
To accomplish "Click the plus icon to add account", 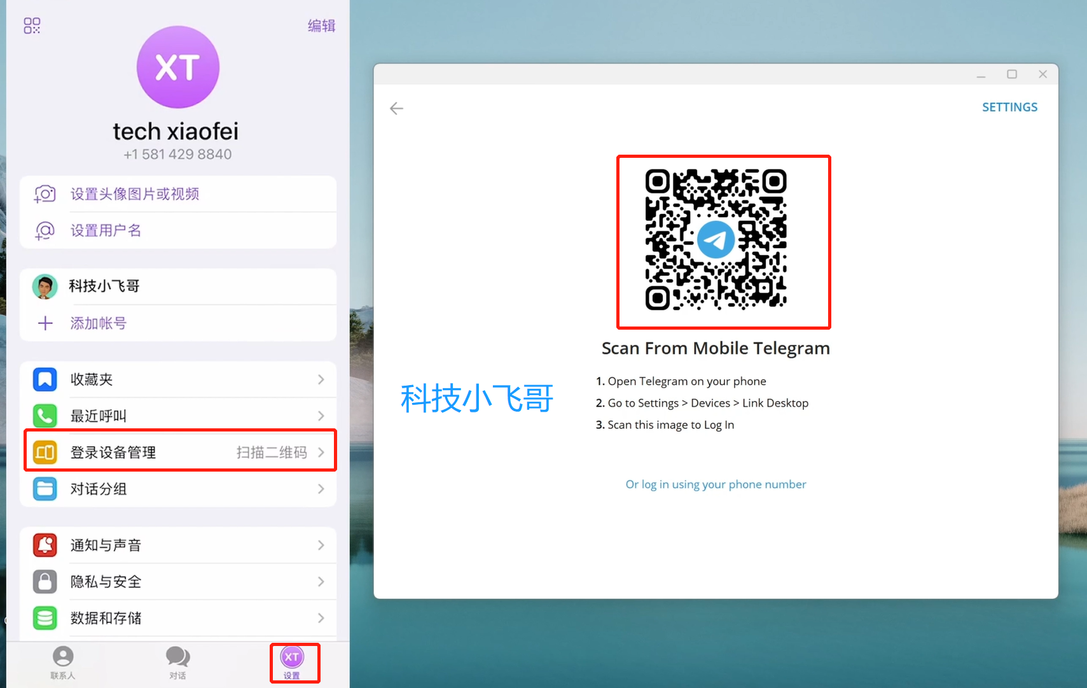I will pyautogui.click(x=45, y=323).
